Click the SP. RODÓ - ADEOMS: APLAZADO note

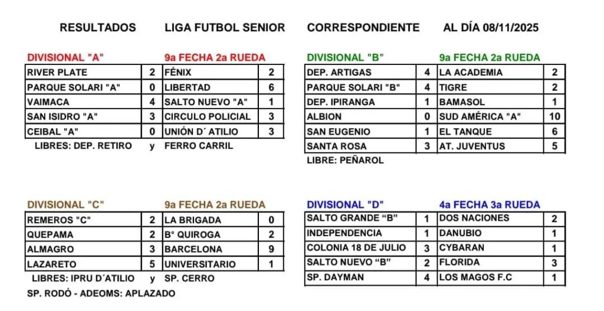(x=101, y=293)
